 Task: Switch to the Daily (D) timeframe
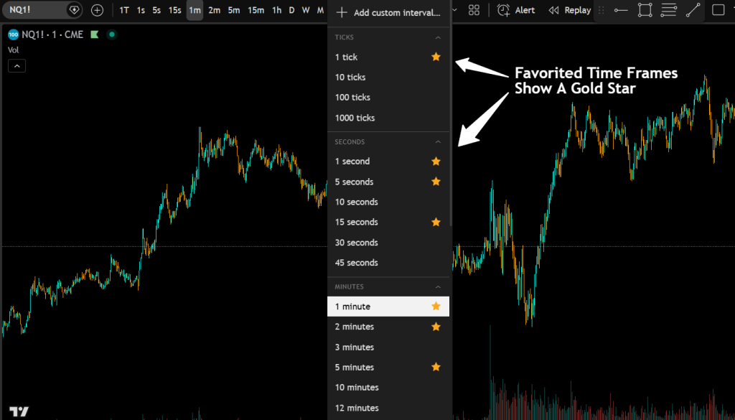(291, 10)
